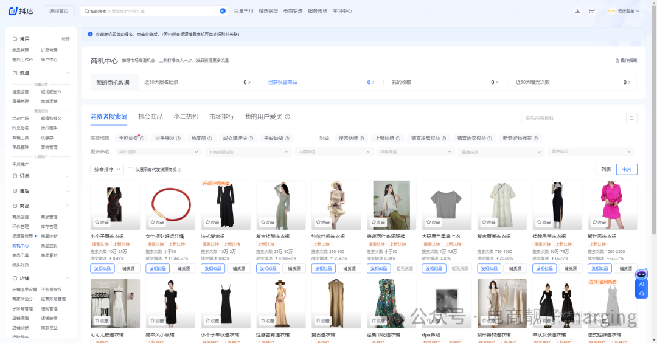
Task: Click the AI badge in the search bar
Action: click(223, 11)
